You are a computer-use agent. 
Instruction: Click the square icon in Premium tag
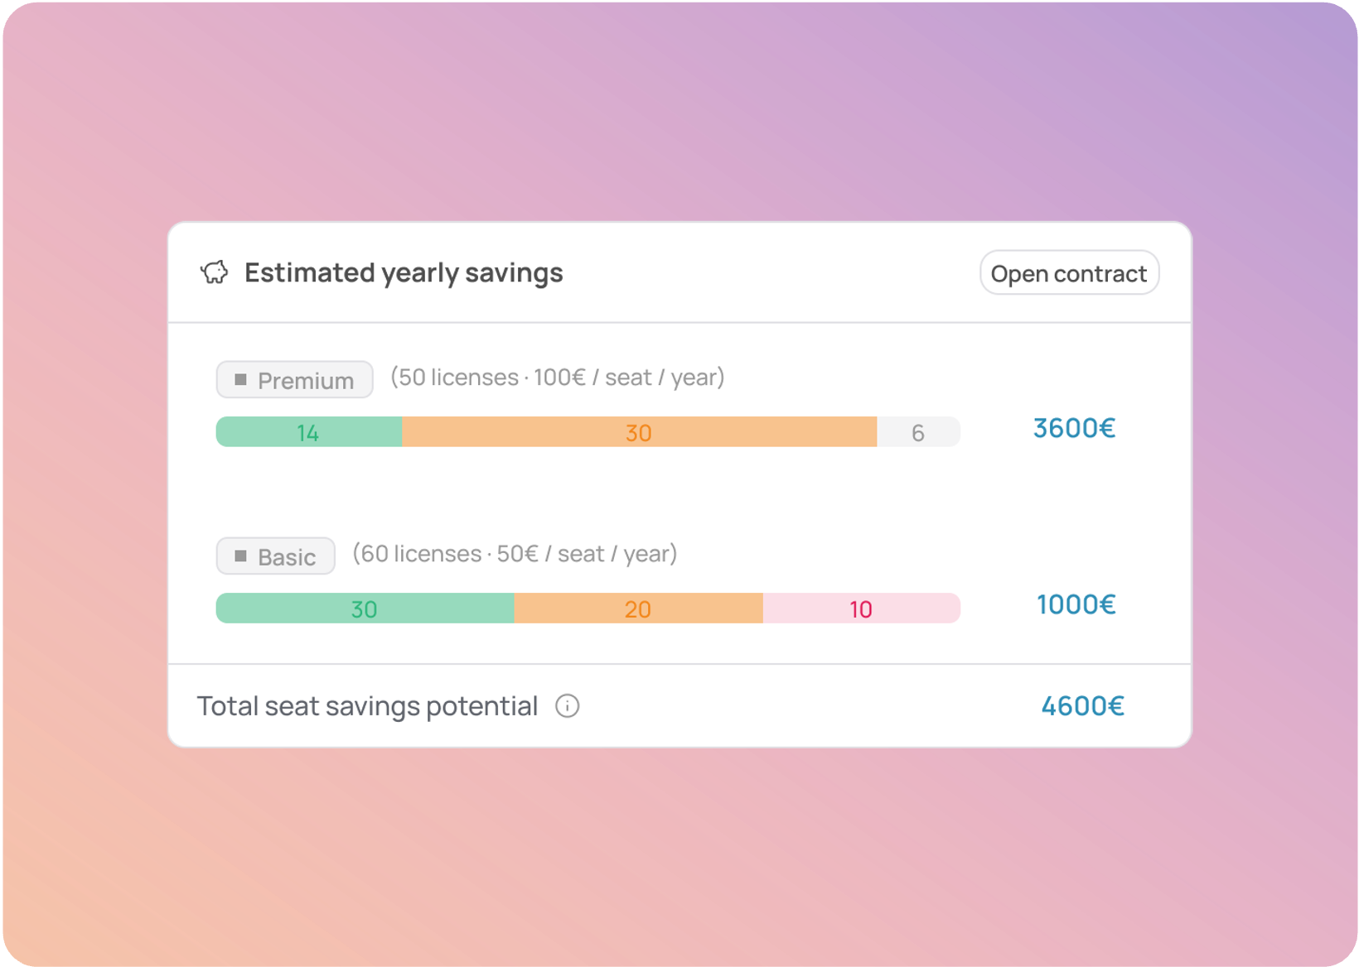[x=240, y=380]
